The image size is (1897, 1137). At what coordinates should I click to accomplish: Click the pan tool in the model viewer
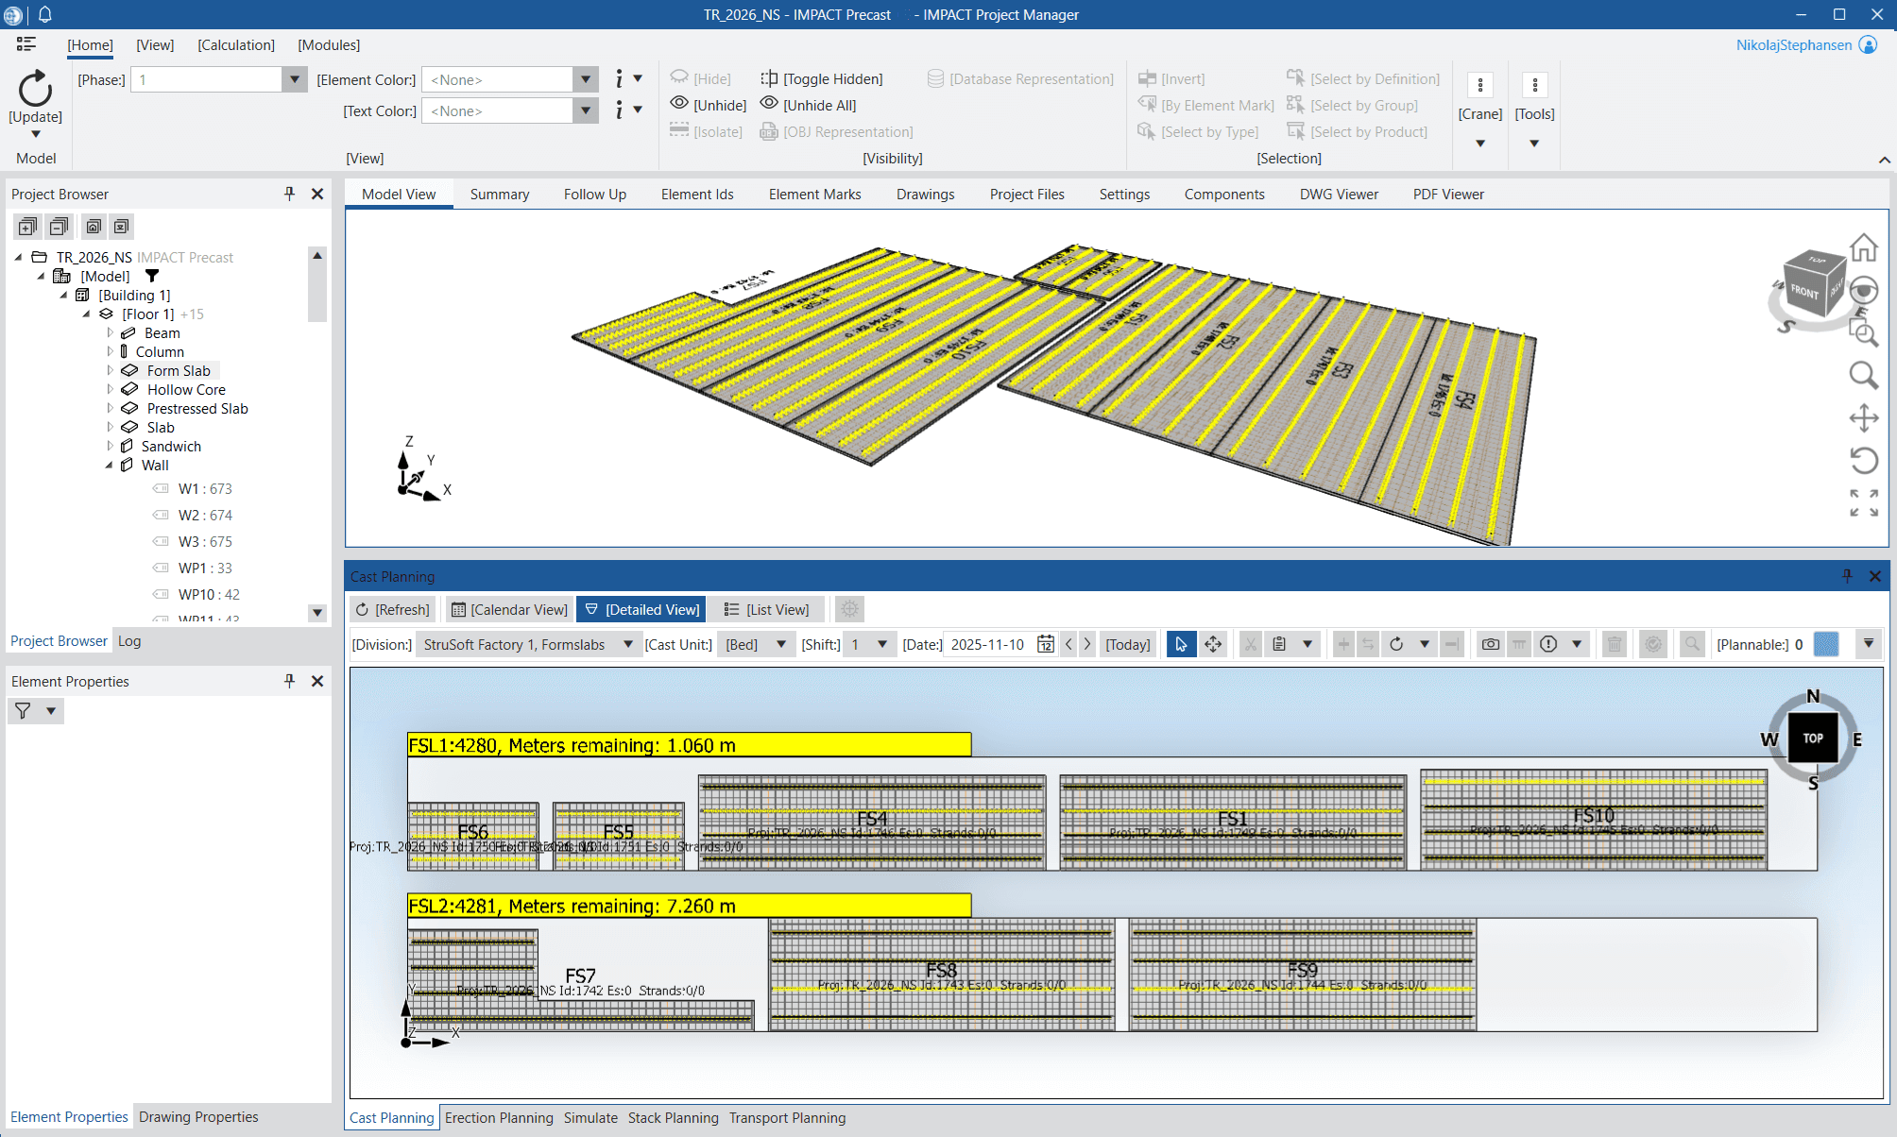click(1863, 417)
